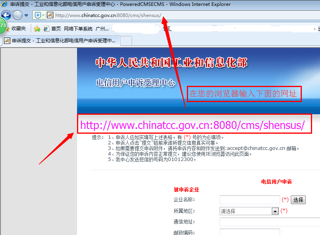
Task: Click hint line 4 recommending IE浏览器
Action: (x=180, y=154)
